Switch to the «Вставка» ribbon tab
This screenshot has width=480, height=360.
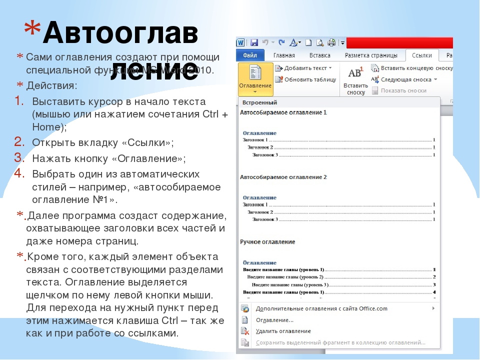point(319,55)
